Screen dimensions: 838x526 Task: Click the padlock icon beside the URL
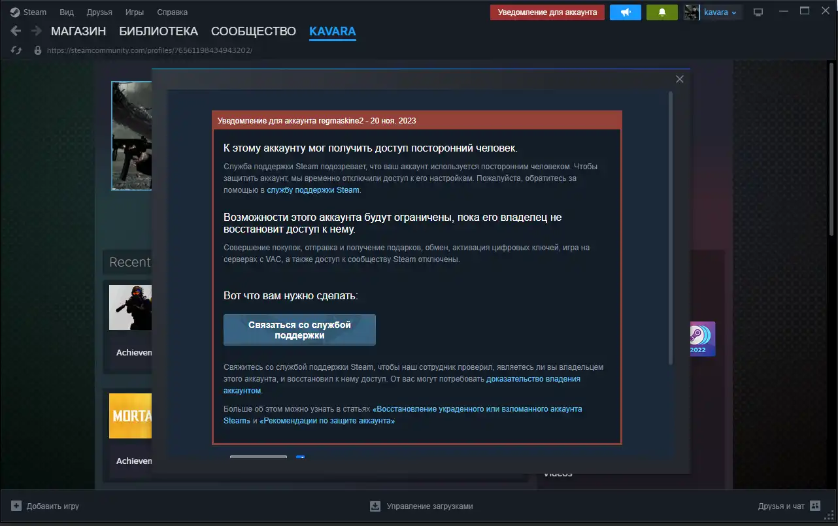(x=37, y=50)
